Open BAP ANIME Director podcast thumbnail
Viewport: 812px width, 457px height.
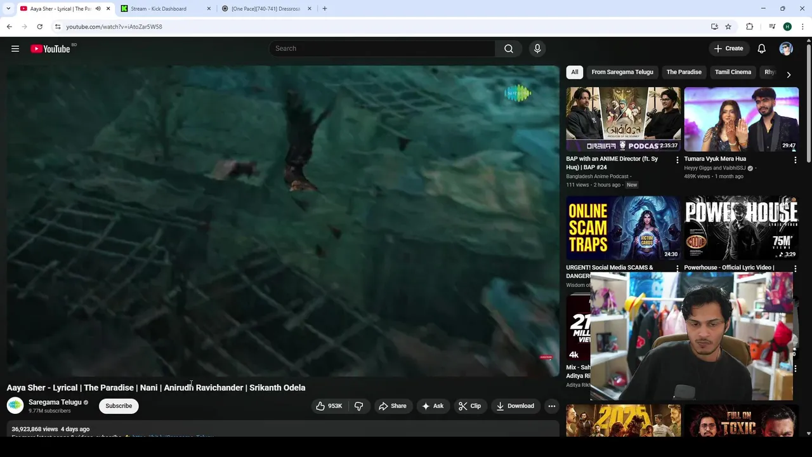[x=624, y=119]
